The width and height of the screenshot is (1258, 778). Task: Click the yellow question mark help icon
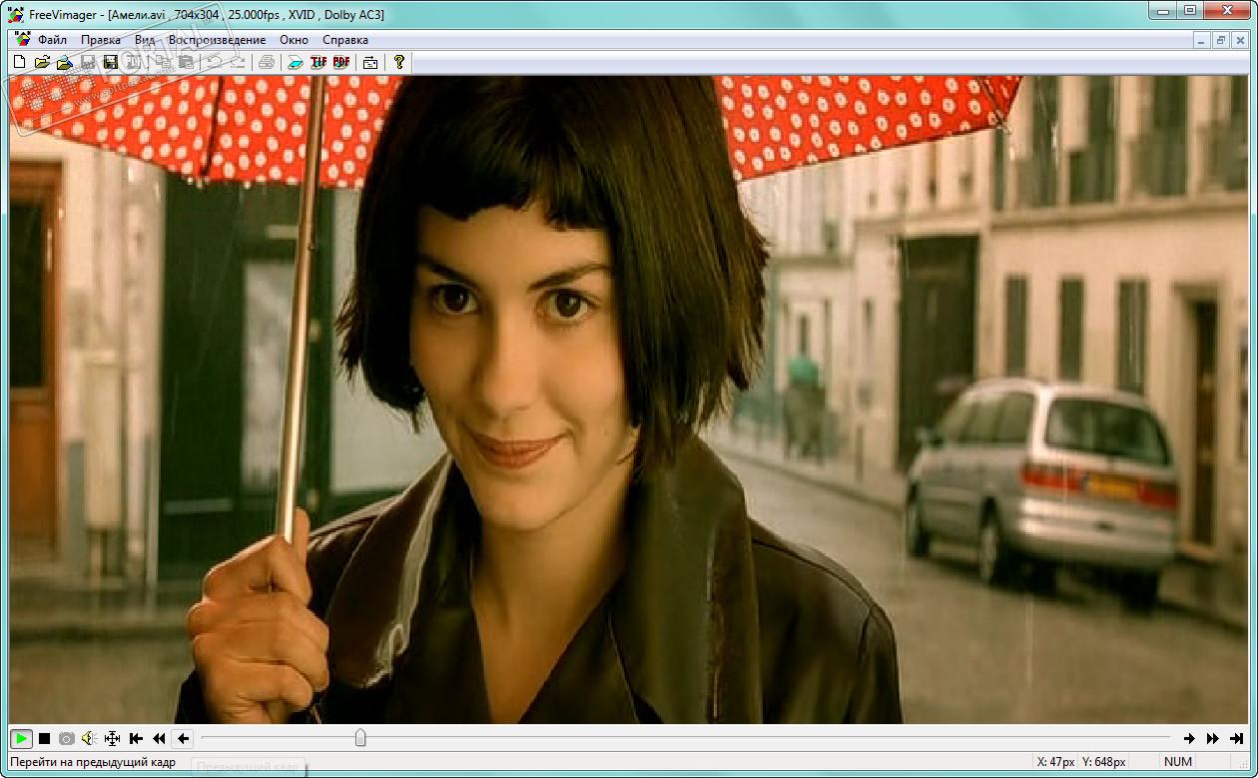[399, 62]
